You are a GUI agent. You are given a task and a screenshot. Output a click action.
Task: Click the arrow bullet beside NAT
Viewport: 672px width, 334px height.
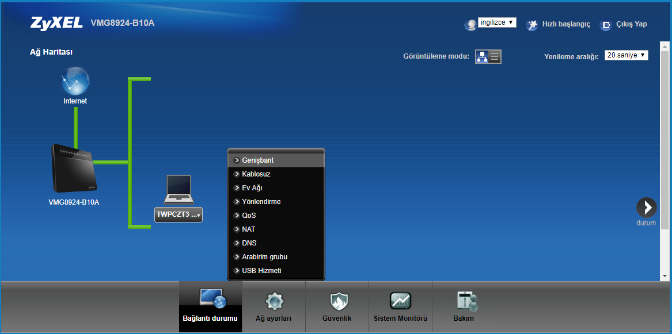[236, 229]
